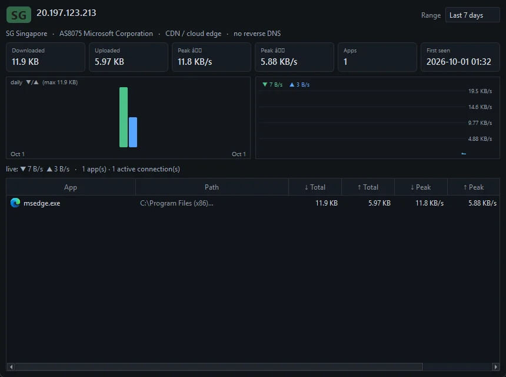Click the 5.97 KB total cell for msedge.exe
506x377 pixels.
click(379, 203)
